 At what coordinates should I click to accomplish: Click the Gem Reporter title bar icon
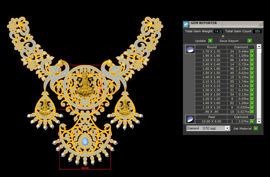(186, 24)
